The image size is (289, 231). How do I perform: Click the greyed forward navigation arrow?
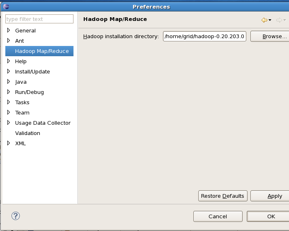click(x=279, y=20)
